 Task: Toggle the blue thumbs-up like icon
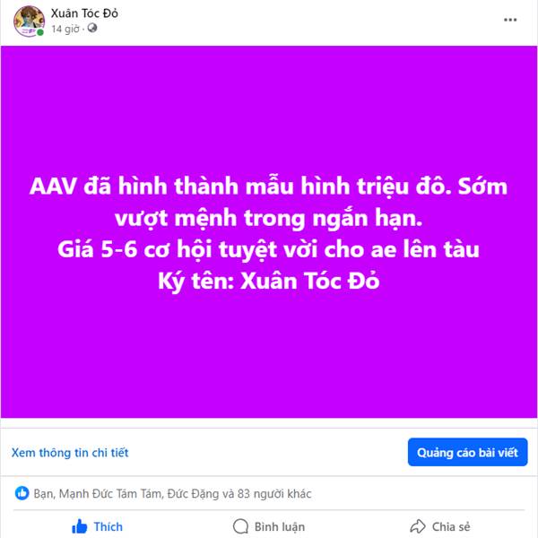pos(80,526)
